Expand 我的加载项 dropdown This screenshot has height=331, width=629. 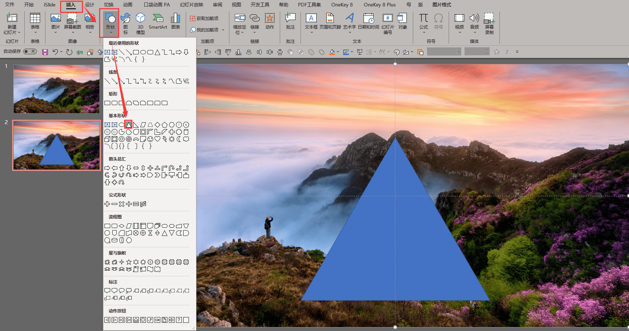click(x=223, y=30)
